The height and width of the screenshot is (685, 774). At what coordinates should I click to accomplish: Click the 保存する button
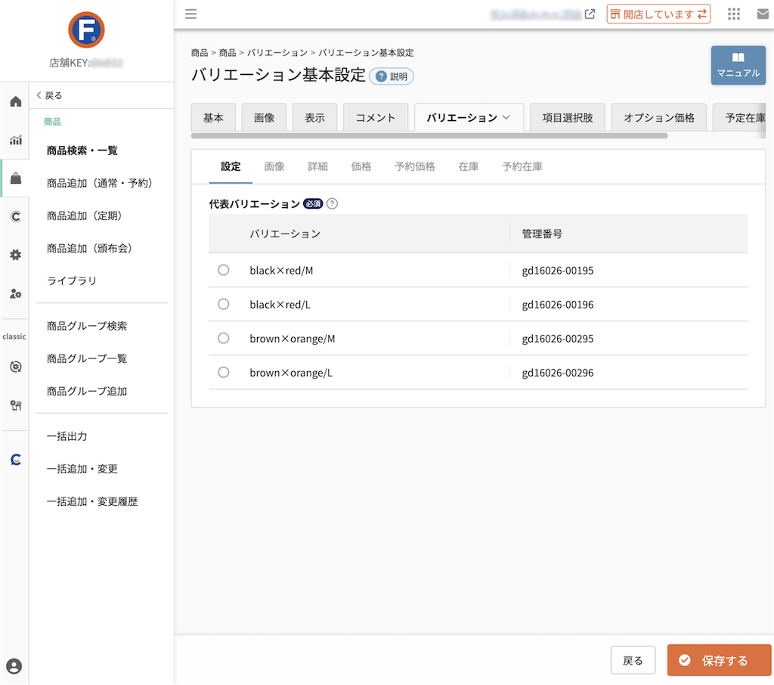[x=719, y=660]
